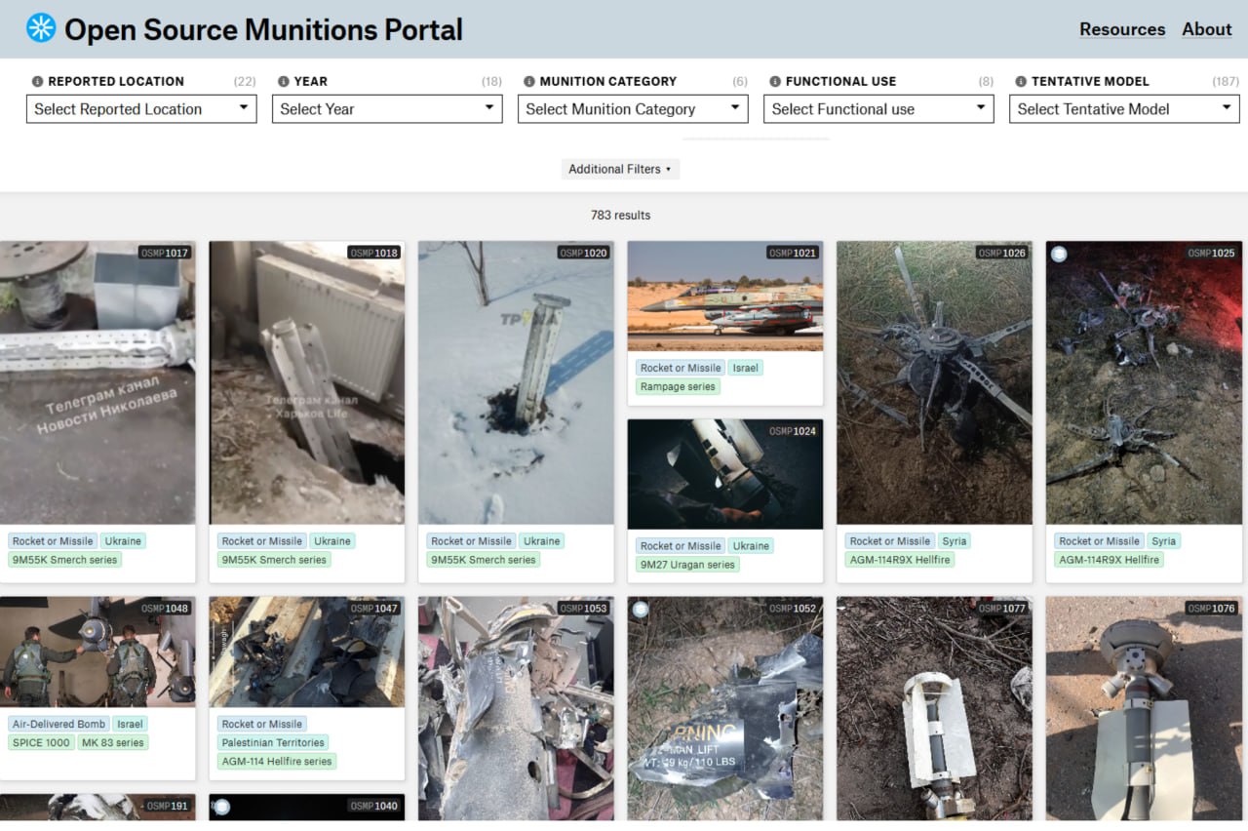Viewport: 1248px width, 831px height.
Task: Click circular badge icon on OSMP1025 card
Action: (x=1059, y=254)
